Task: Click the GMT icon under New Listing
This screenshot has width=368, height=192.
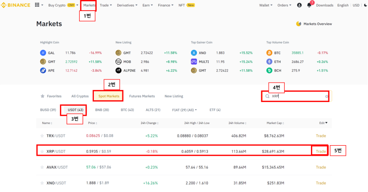Action: (x=119, y=53)
